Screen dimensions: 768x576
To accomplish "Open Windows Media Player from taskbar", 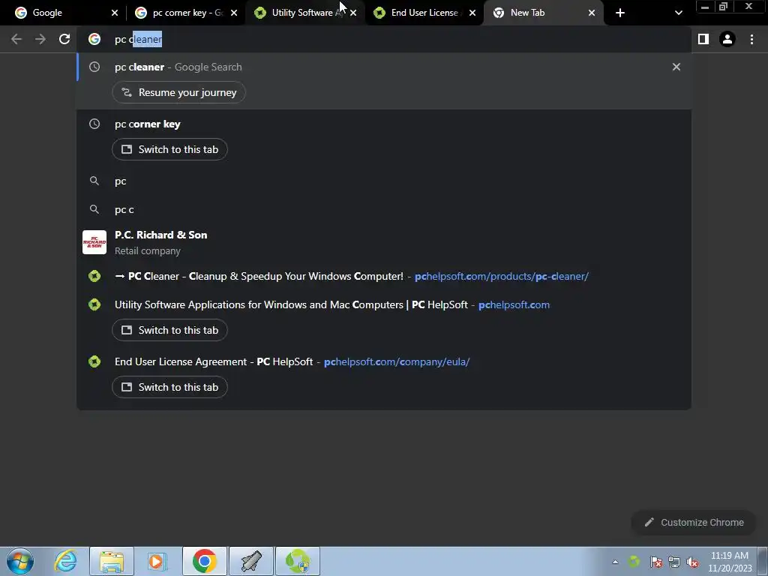I will pyautogui.click(x=157, y=561).
